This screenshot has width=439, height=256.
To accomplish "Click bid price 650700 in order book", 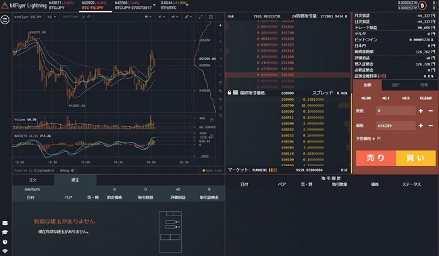I will point(287,105).
